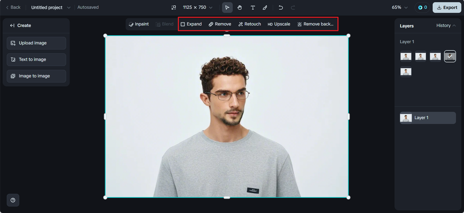This screenshot has width=464, height=213.
Task: Open the help question mark button
Action: [x=13, y=200]
